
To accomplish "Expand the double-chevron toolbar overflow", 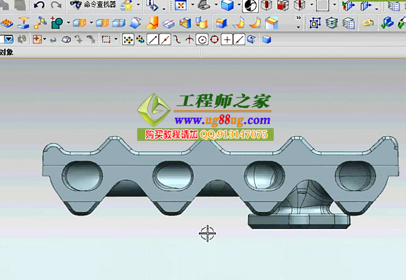I will point(298,18).
